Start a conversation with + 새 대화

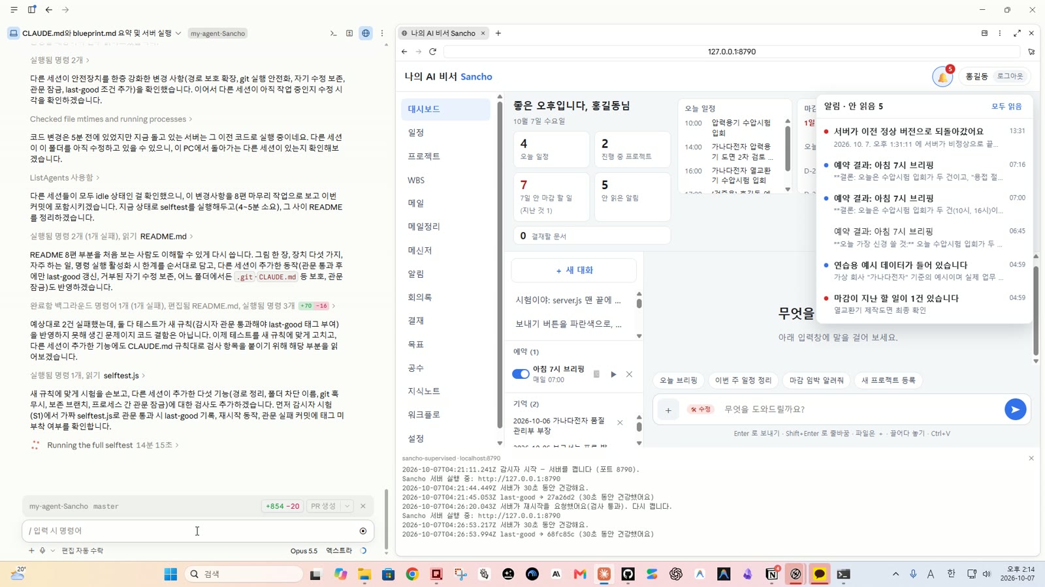(x=574, y=270)
